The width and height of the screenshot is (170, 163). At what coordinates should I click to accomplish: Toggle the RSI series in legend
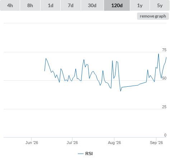[89, 154]
